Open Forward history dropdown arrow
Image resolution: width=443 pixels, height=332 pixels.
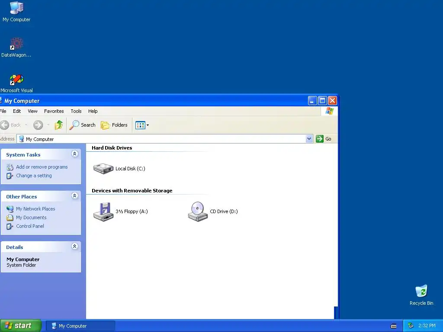point(48,125)
